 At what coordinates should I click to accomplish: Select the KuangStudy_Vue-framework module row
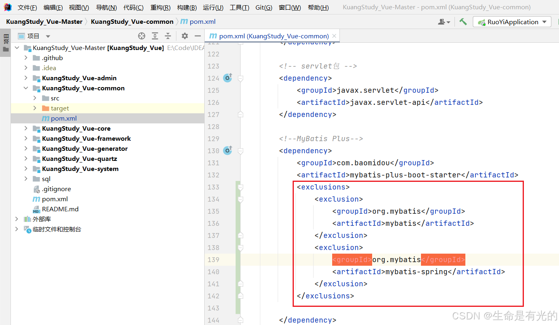pos(107,139)
